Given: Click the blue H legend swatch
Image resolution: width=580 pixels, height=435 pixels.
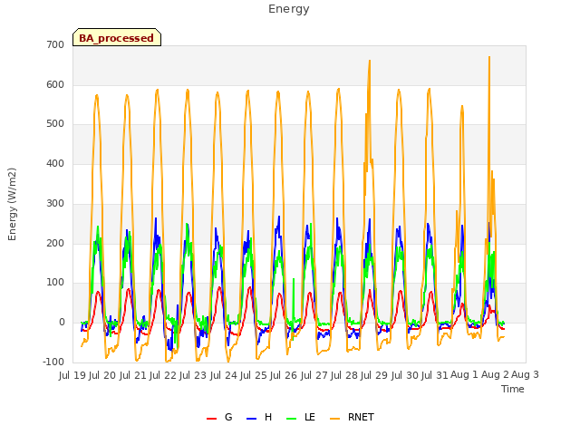Looking at the screenshot, I should (x=251, y=419).
